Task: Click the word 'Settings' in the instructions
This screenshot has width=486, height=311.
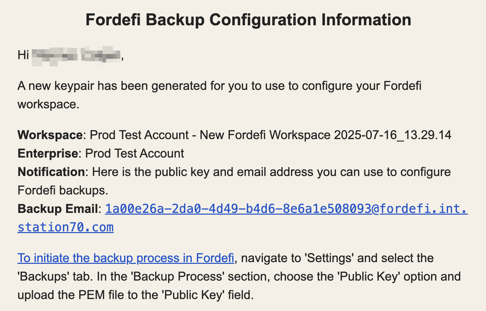Action: (329, 258)
